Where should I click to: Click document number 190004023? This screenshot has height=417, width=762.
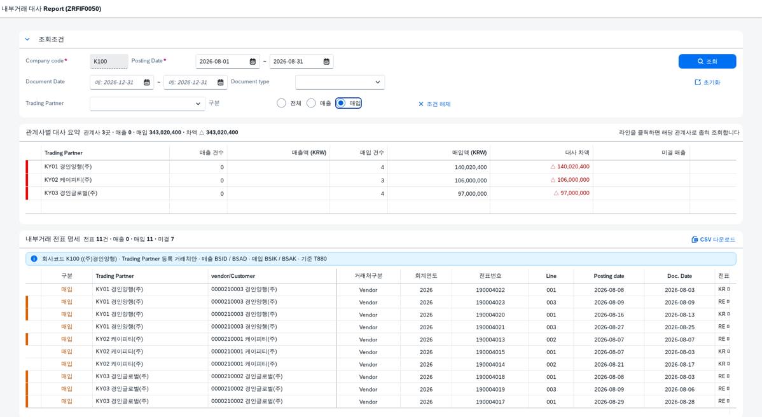[490, 303]
